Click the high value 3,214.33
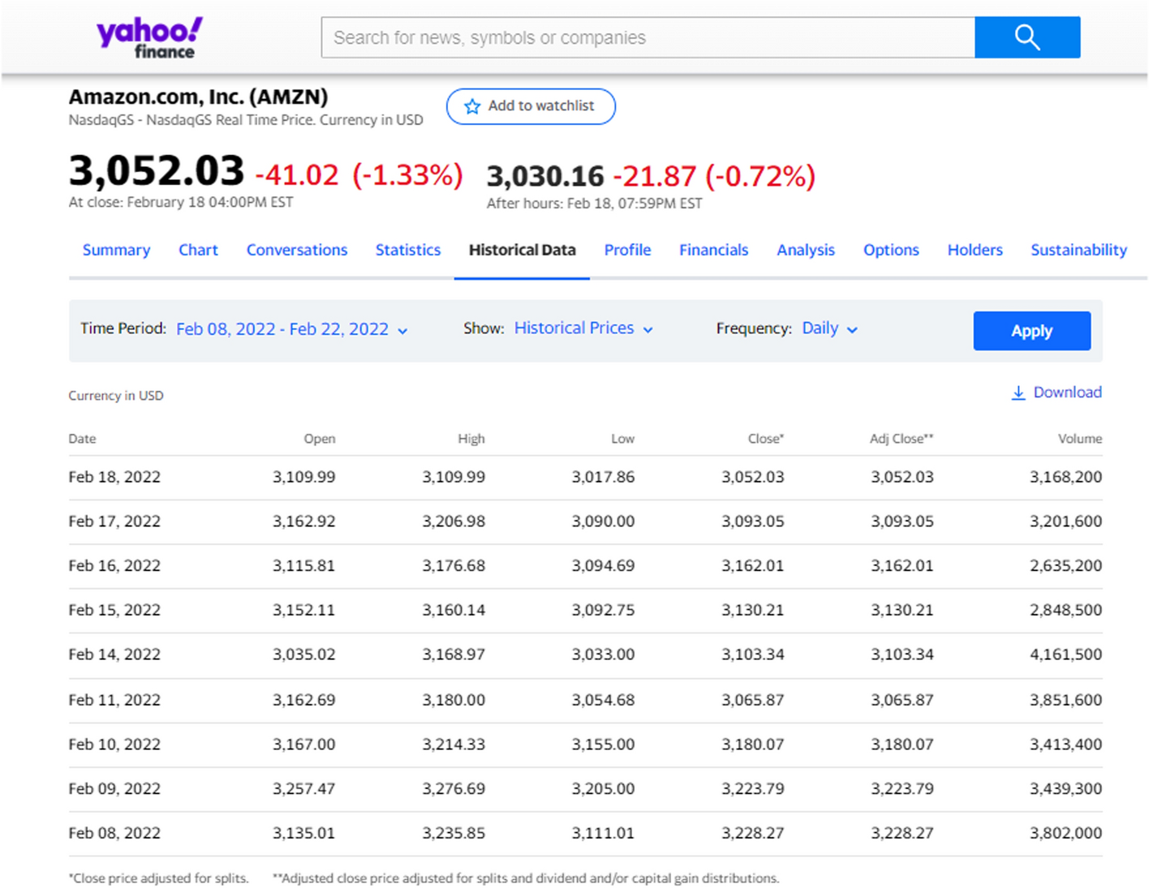This screenshot has height=888, width=1149. coord(454,744)
